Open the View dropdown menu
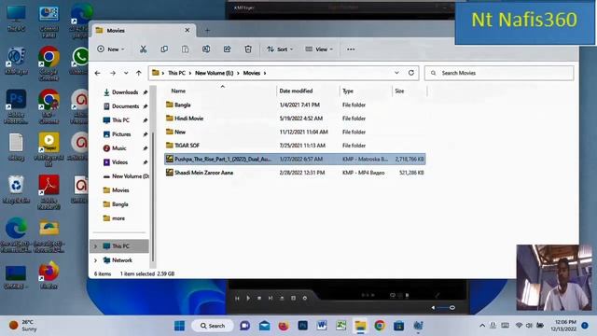Viewport: 597px width, 336px height. pyautogui.click(x=319, y=49)
